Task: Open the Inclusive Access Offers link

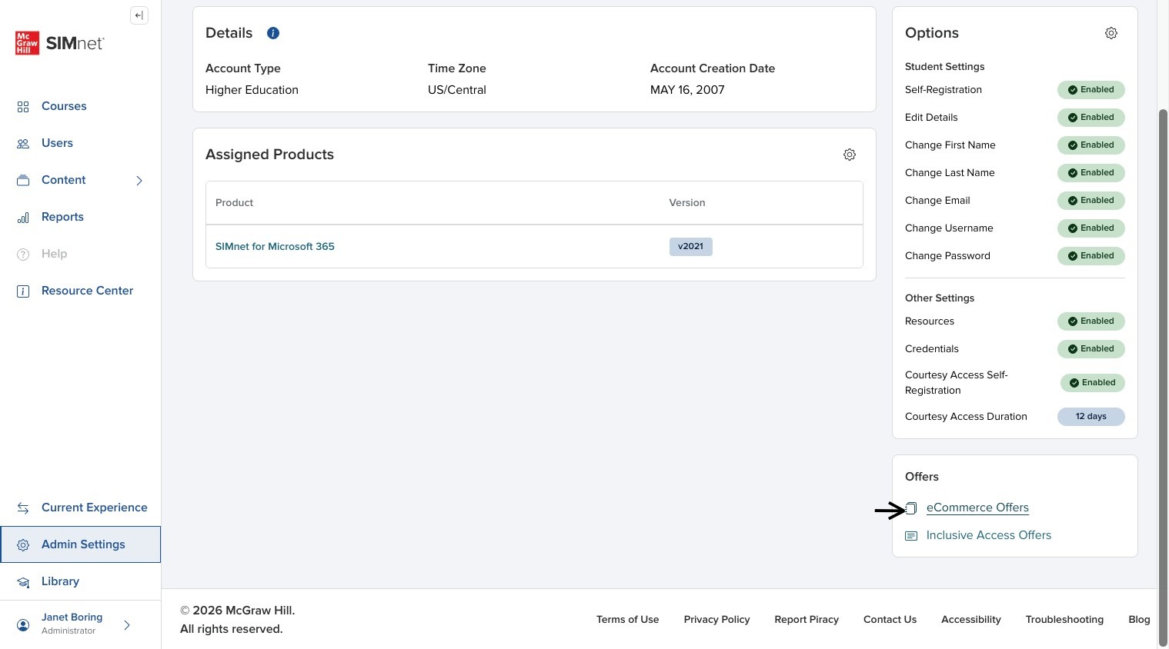Action: click(x=989, y=535)
